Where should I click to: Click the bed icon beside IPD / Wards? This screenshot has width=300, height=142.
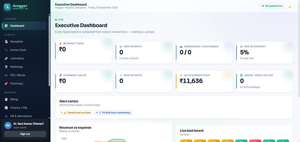[6, 75]
